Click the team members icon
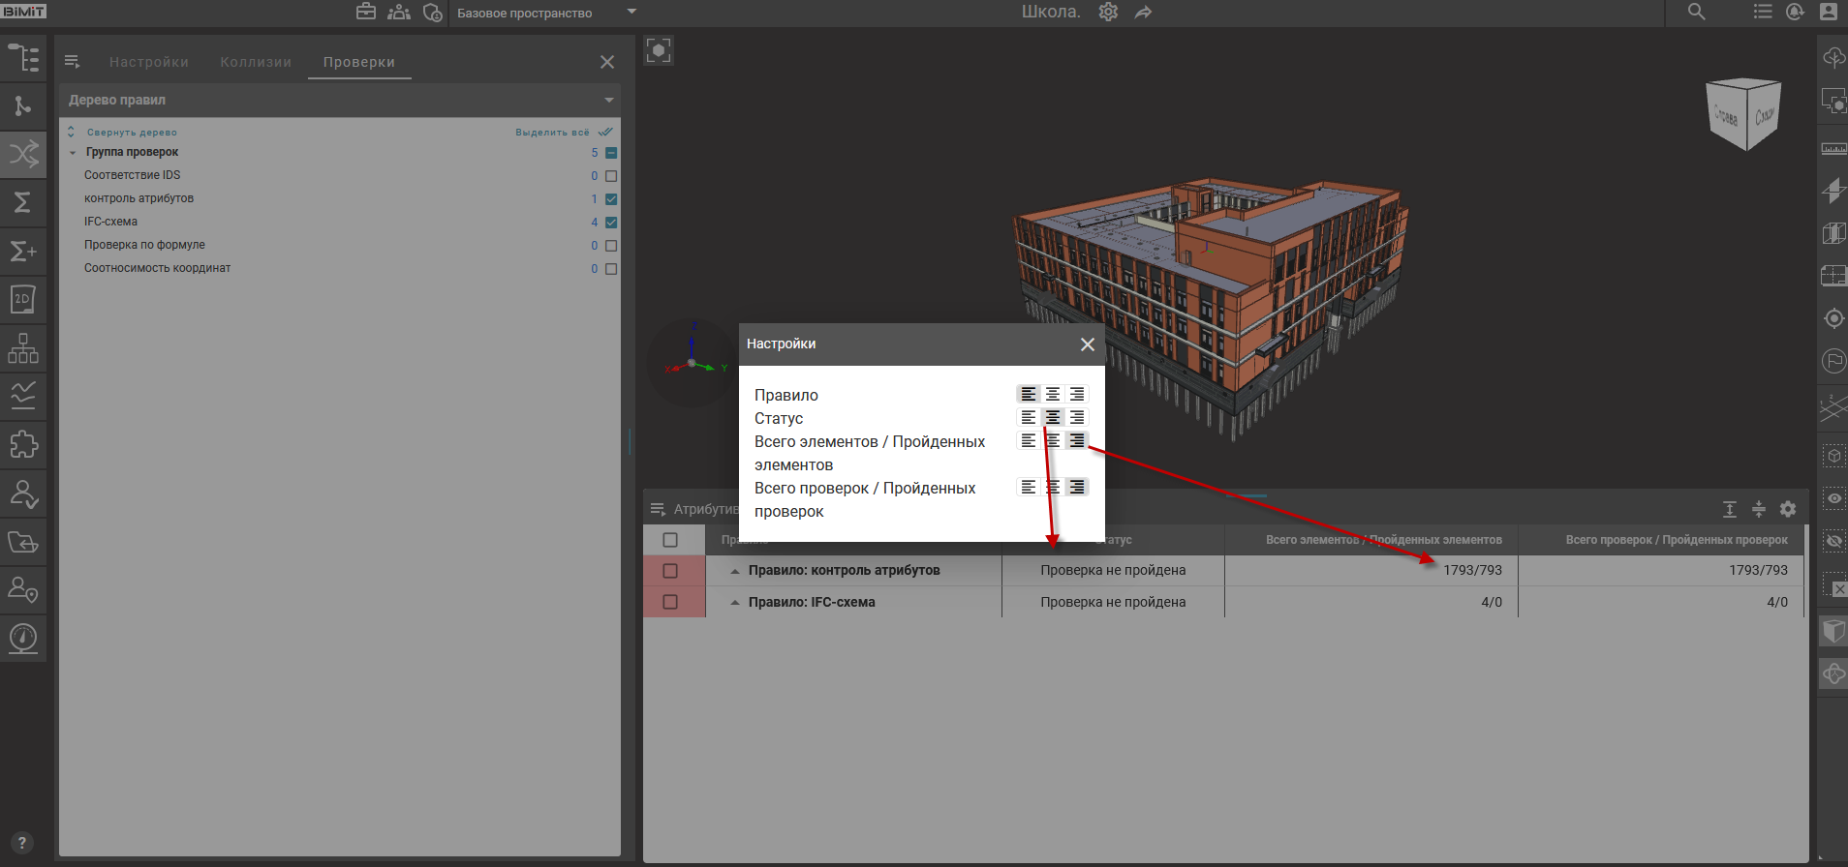This screenshot has height=867, width=1848. point(399,12)
